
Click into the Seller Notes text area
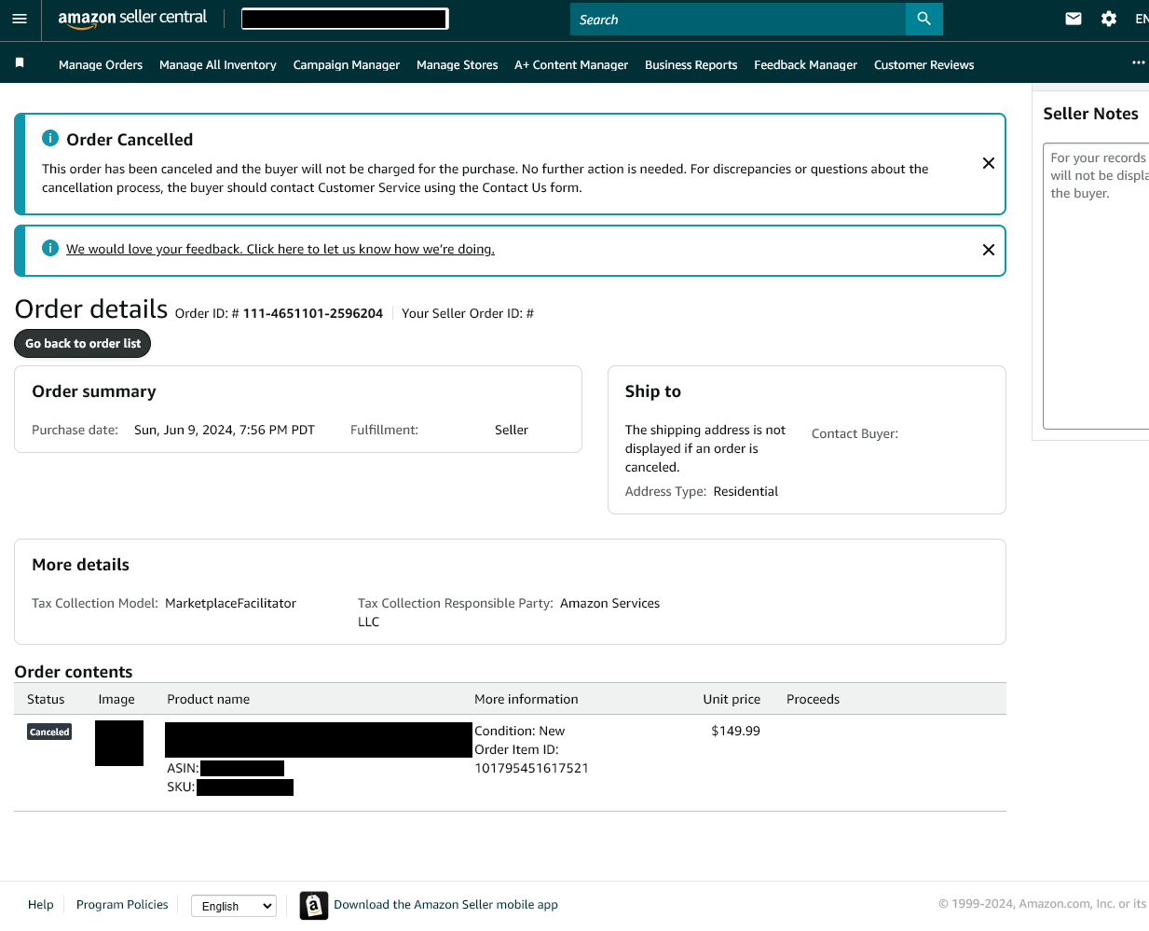pos(1096,285)
